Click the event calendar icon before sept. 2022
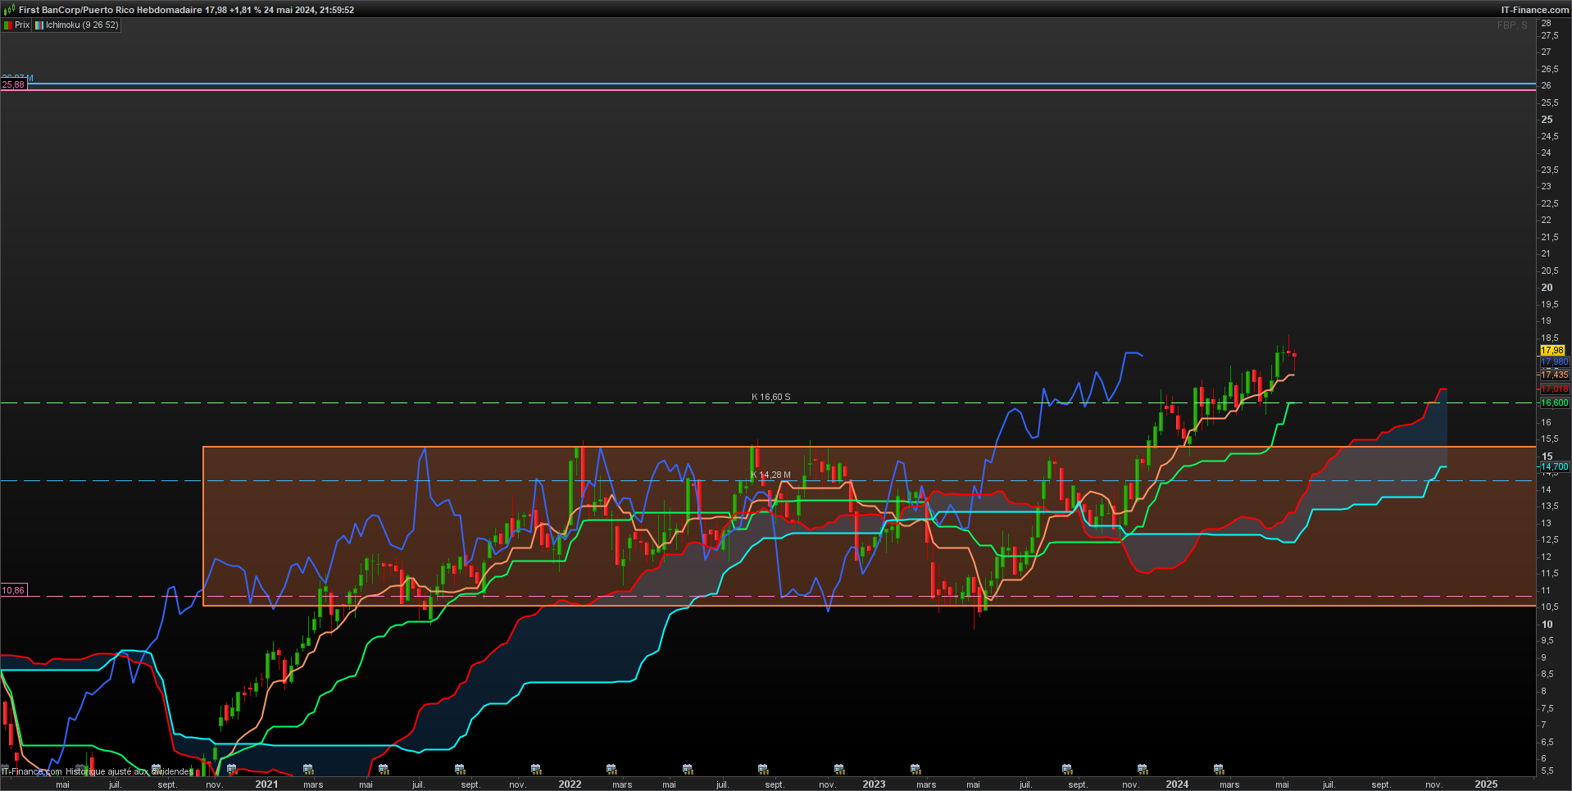The image size is (1572, 791). [x=763, y=769]
